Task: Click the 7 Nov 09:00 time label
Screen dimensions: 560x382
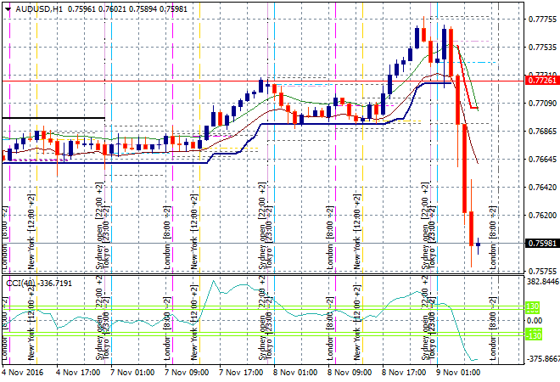Action: [x=188, y=373]
